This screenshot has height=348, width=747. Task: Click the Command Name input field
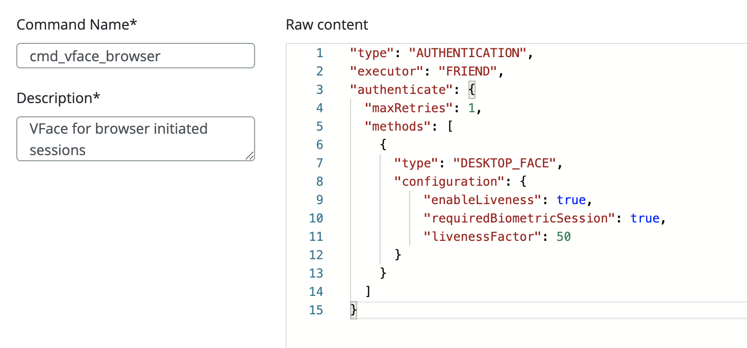135,56
